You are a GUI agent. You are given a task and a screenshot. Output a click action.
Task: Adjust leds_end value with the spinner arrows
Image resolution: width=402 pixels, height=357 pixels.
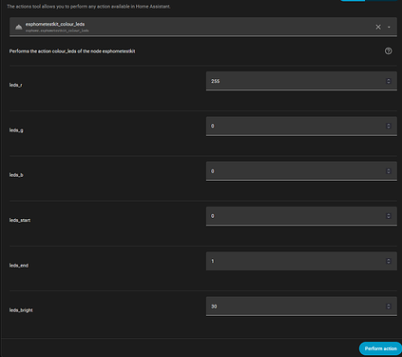click(389, 261)
